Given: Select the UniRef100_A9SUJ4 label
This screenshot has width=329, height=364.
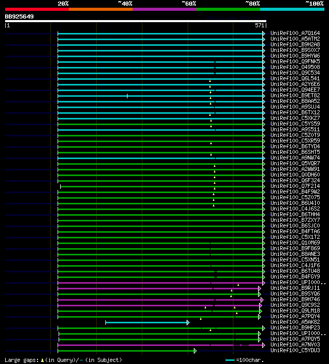Looking at the screenshot, I should click(295, 107).
